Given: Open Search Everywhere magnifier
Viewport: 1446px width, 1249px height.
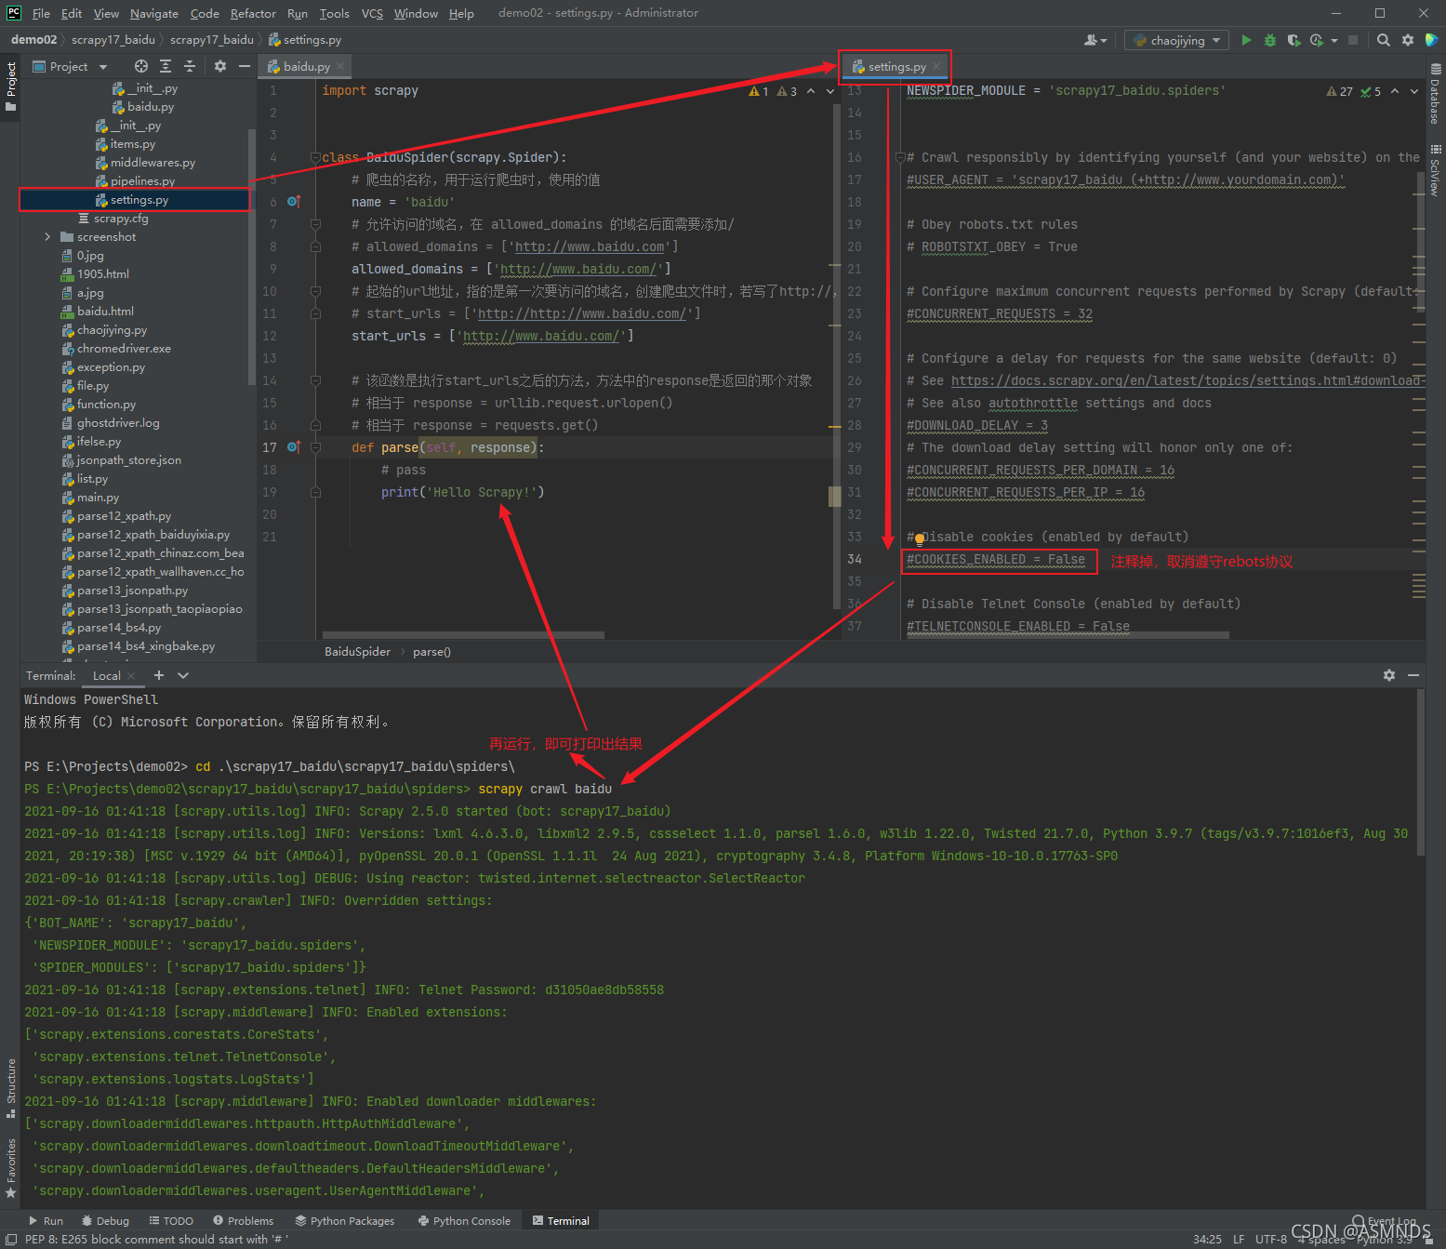Looking at the screenshot, I should pyautogui.click(x=1384, y=40).
